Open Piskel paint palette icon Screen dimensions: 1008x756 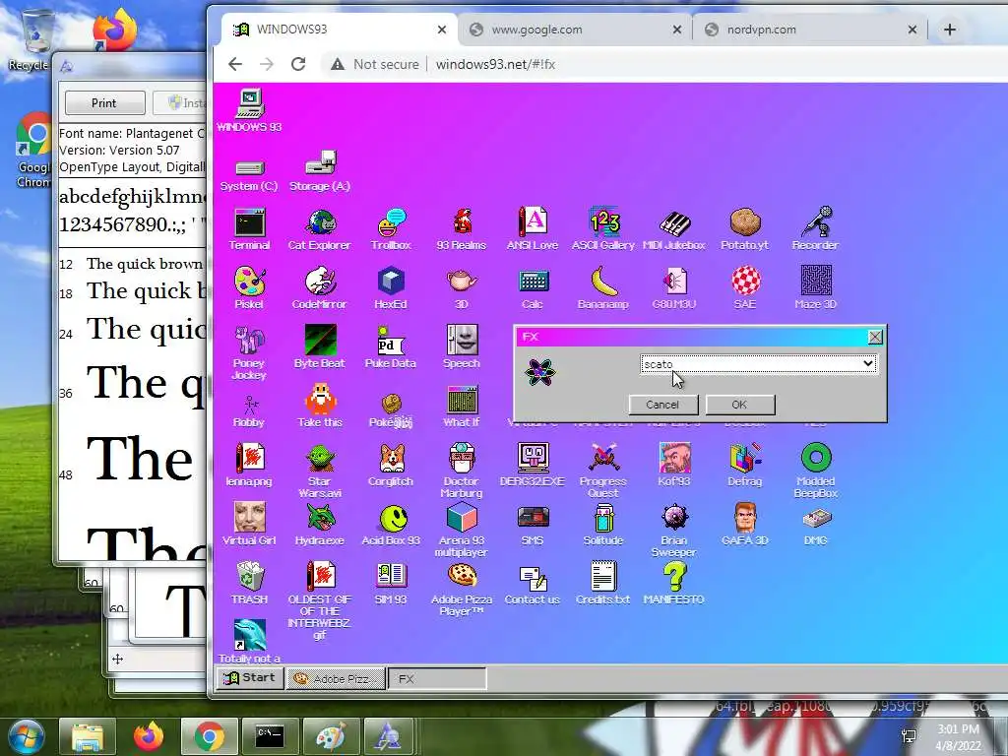click(x=249, y=288)
